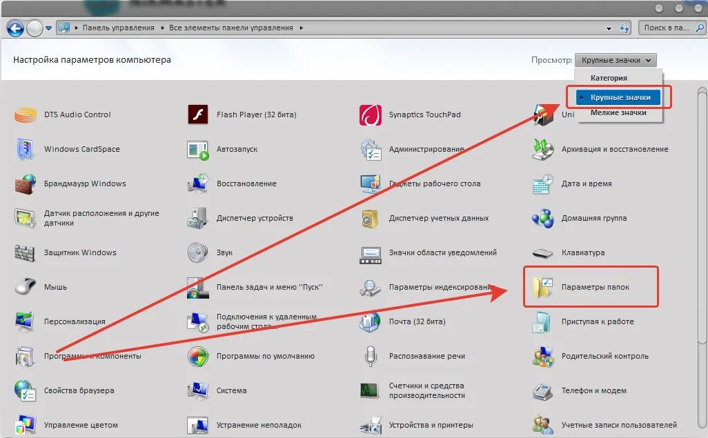This screenshot has width=708, height=438.
Task: Open DTS Audio Control icon
Action: 26,115
